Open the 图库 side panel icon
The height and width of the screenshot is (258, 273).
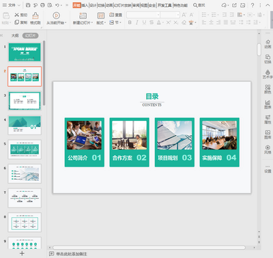click(x=268, y=134)
